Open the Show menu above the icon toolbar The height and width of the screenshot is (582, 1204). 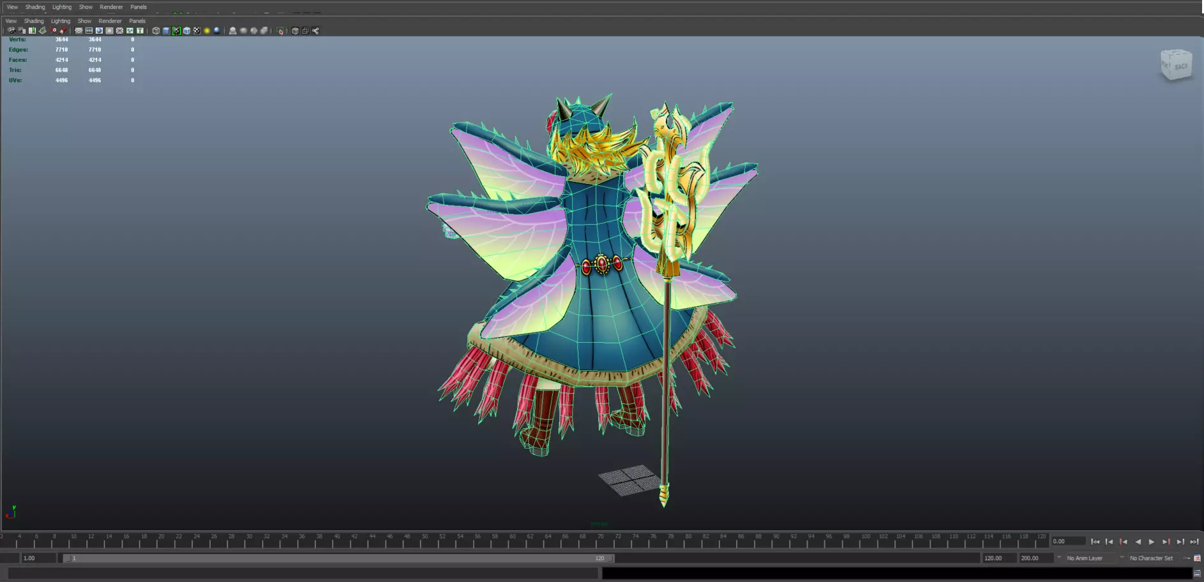pyautogui.click(x=84, y=21)
